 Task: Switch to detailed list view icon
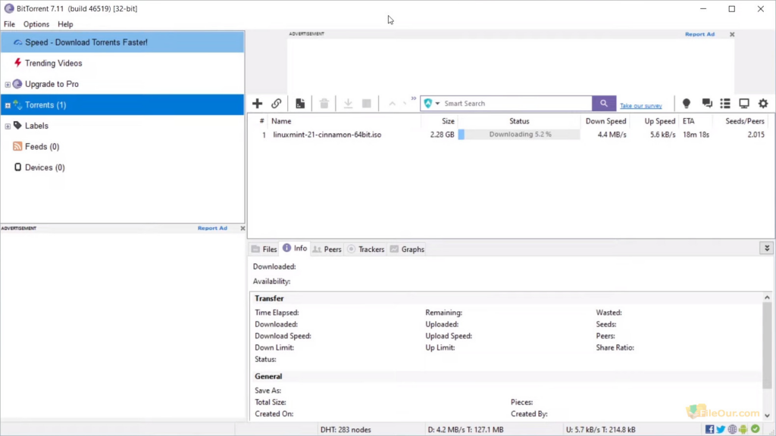coord(724,103)
